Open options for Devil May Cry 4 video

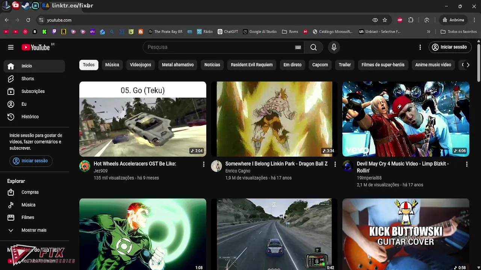[x=467, y=164]
